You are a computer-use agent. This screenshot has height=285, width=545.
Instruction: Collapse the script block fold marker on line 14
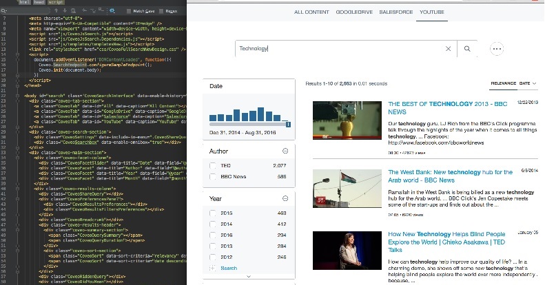click(17, 54)
